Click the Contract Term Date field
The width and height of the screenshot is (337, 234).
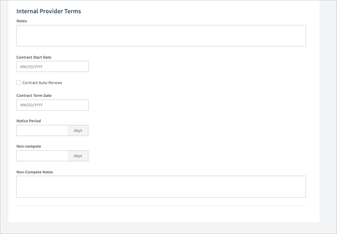tap(52, 105)
